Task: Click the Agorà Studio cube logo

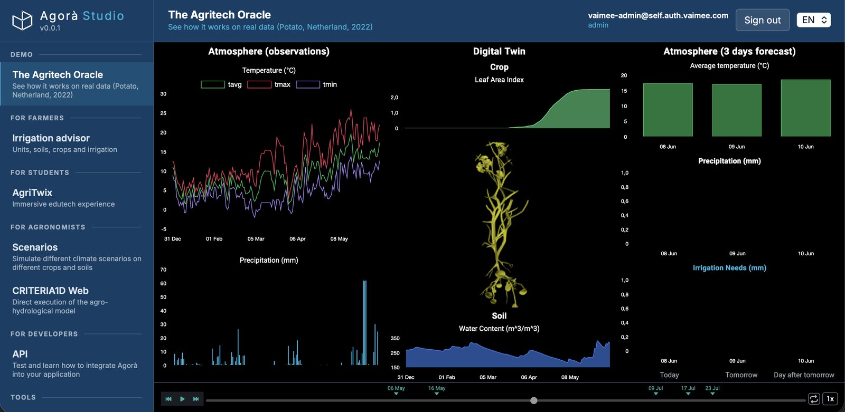Action: point(22,21)
